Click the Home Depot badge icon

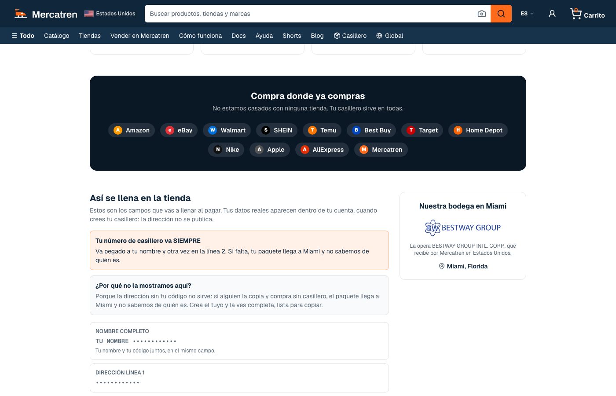point(458,130)
